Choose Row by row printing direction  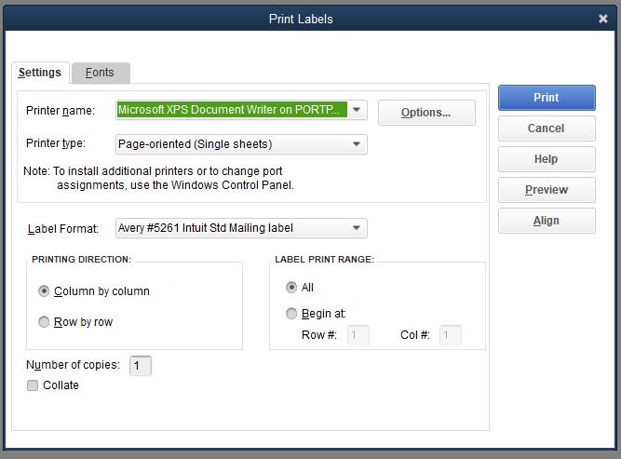(x=44, y=322)
